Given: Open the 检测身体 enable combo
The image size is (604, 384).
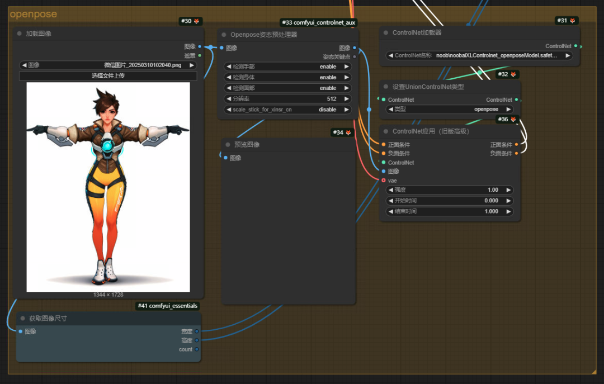Looking at the screenshot, I should click(288, 78).
